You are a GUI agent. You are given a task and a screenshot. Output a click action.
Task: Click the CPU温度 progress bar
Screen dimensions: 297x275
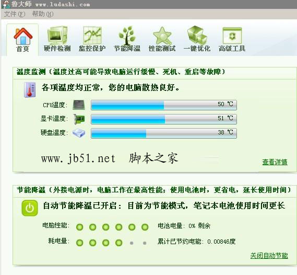(164, 105)
